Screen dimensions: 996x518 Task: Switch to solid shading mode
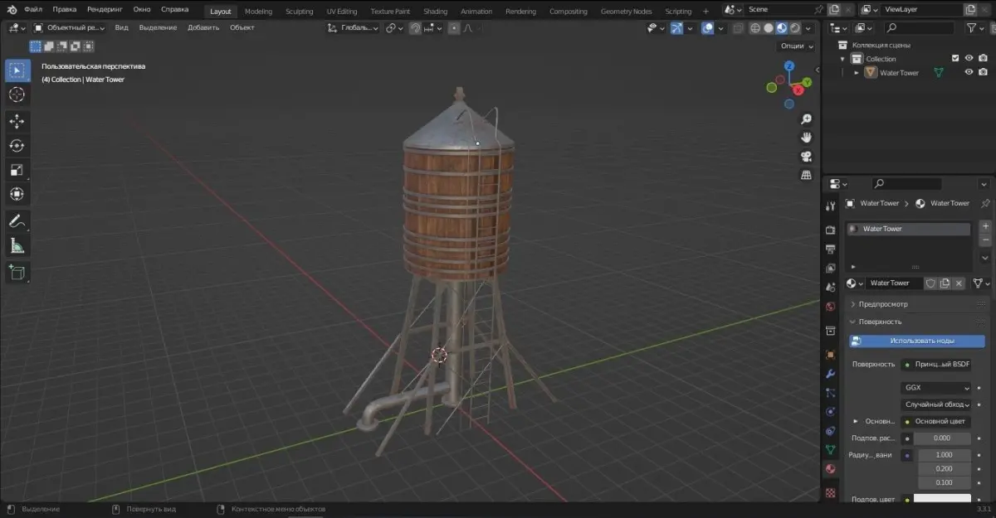pos(769,27)
